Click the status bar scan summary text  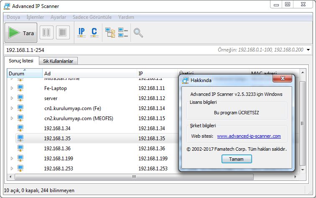coord(39,190)
